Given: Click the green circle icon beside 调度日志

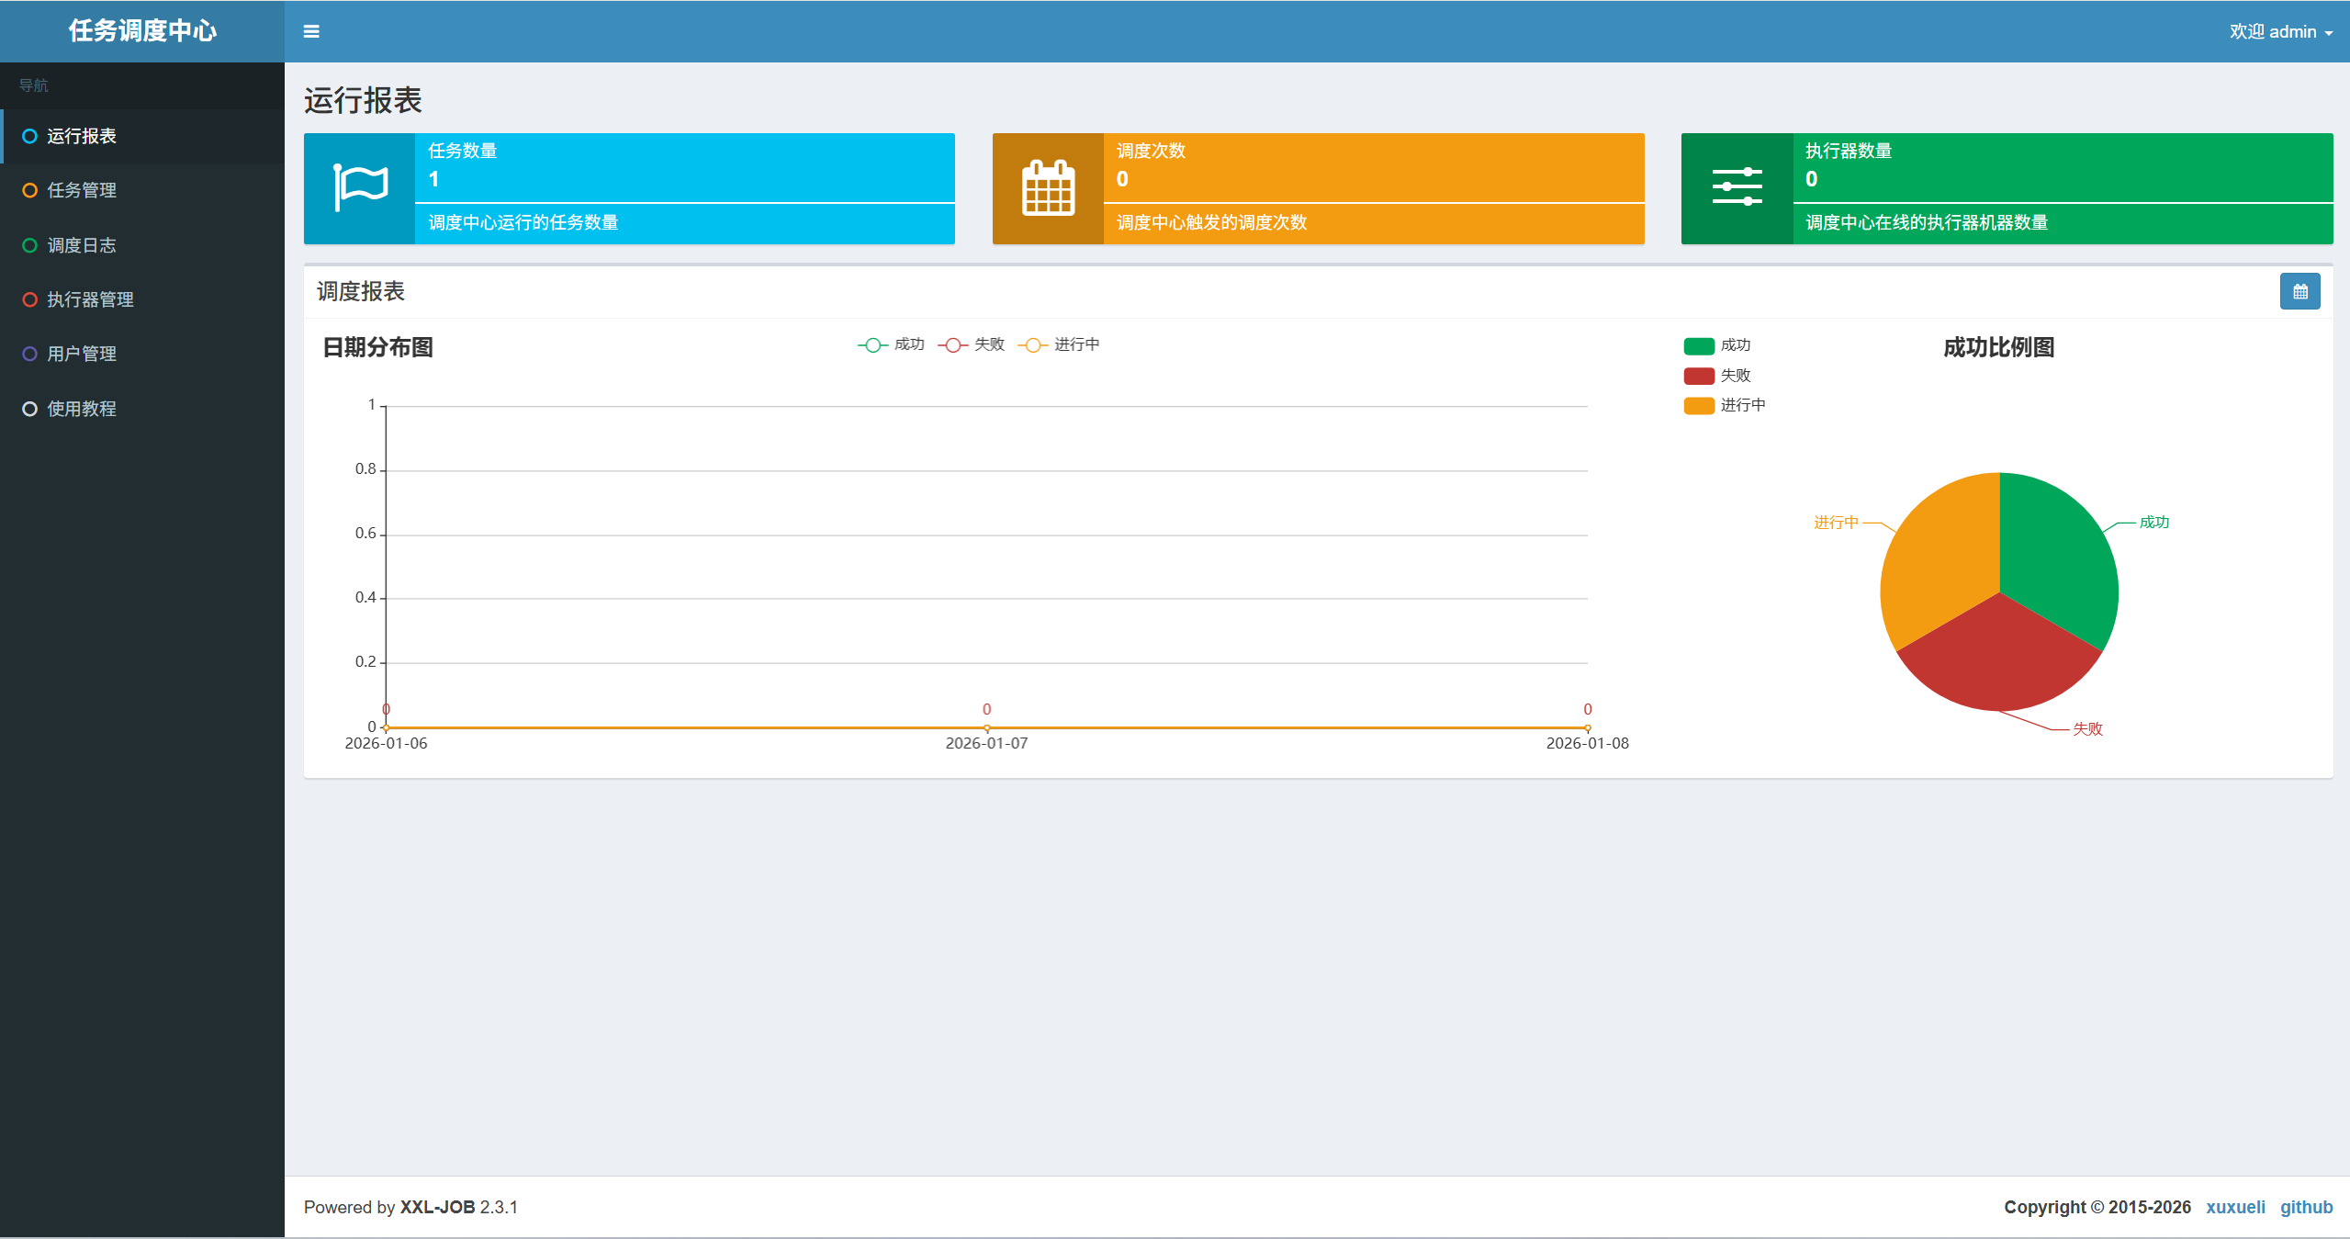Looking at the screenshot, I should pos(29,245).
